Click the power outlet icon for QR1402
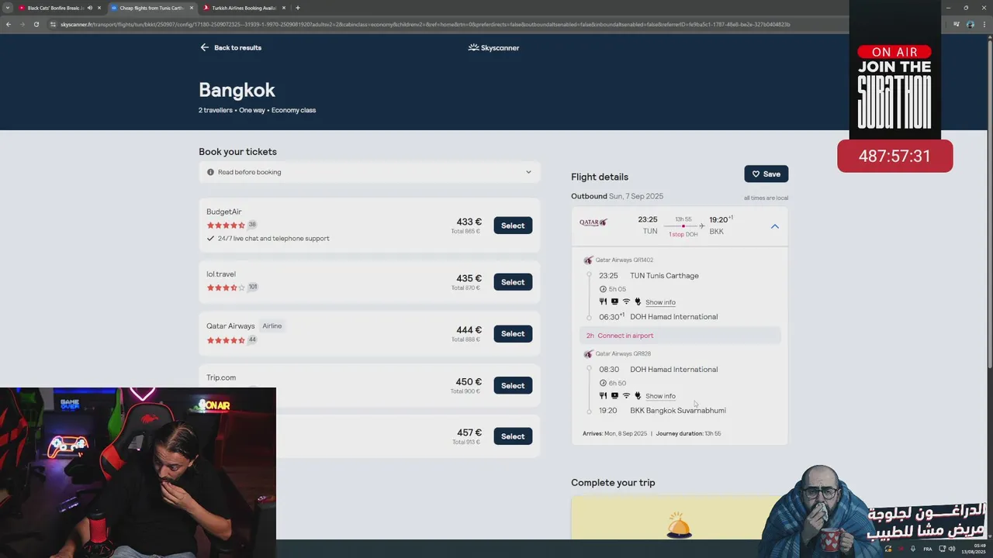Image resolution: width=993 pixels, height=558 pixels. coord(638,301)
